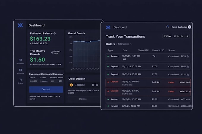Click the Quick Deposit 0.0000 BTC amount field
This screenshot has width=202, height=134.
(x=84, y=85)
